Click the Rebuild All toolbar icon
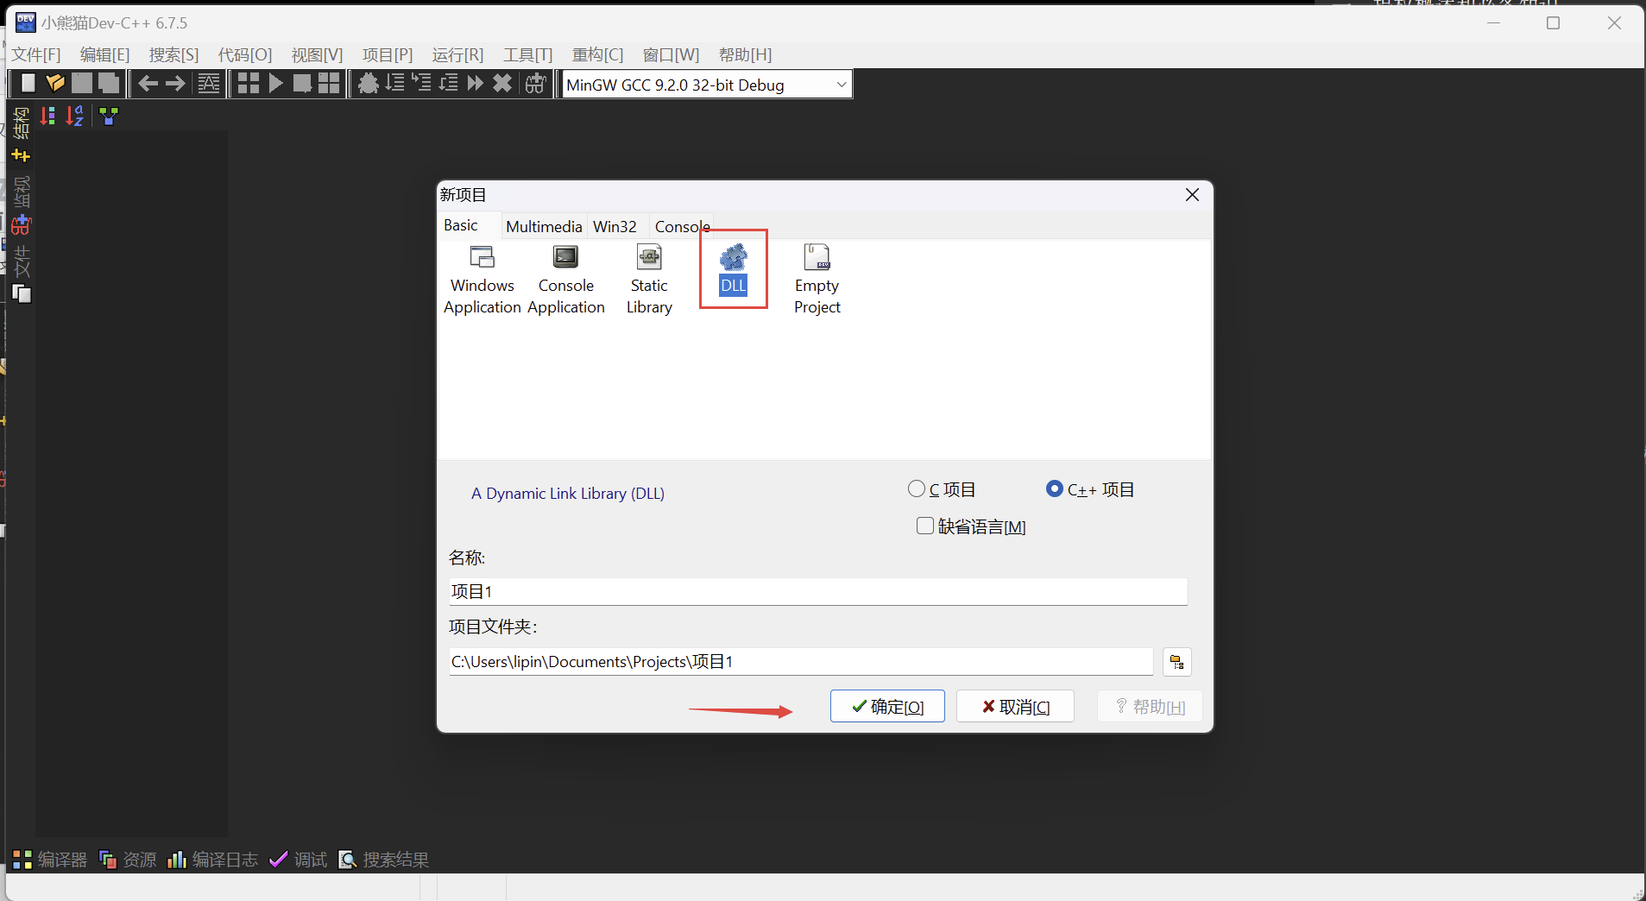Viewport: 1646px width, 901px height. point(329,84)
